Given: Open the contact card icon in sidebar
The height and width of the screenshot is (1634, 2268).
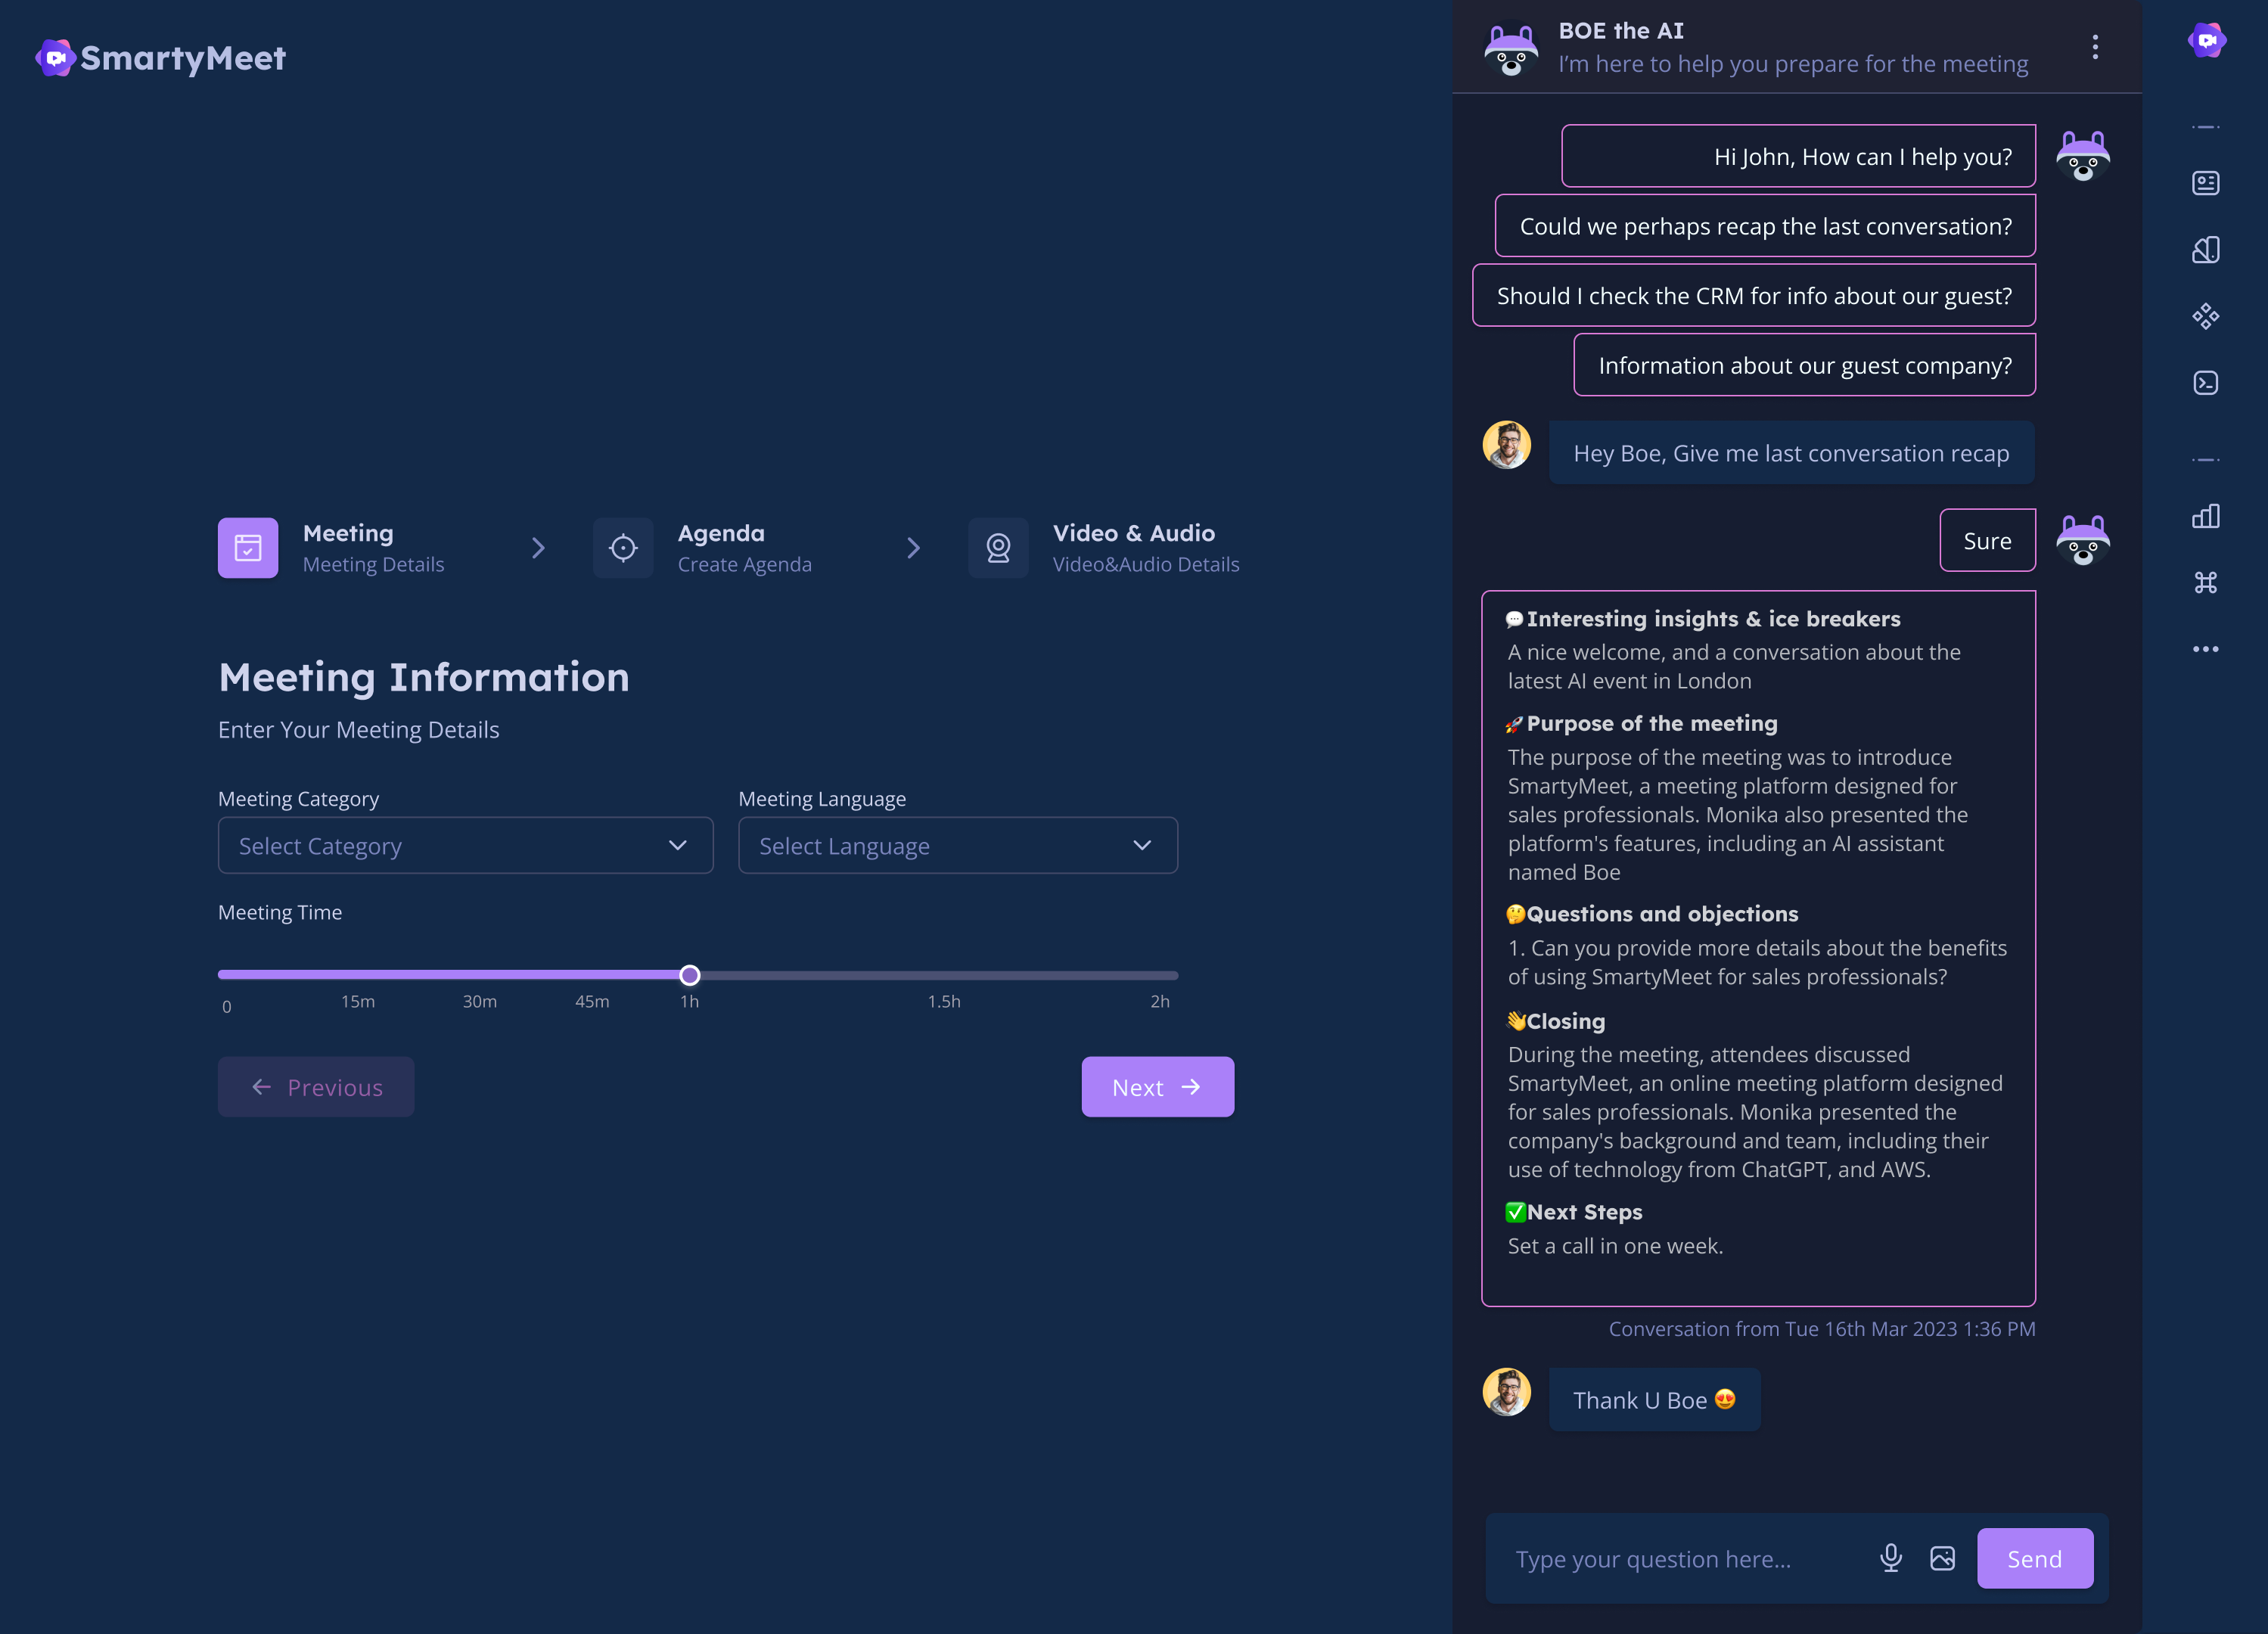Looking at the screenshot, I should pyautogui.click(x=2205, y=183).
